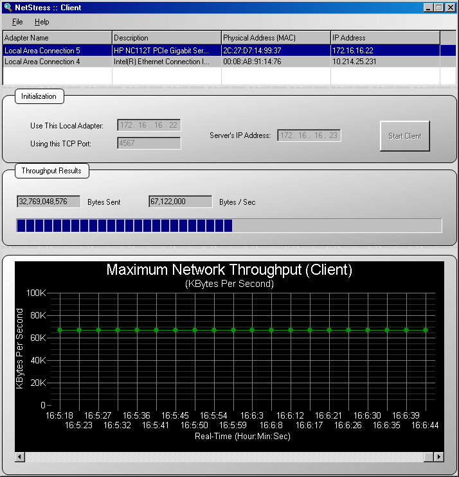Click the IP Address column header
This screenshot has height=477, width=459.
pyautogui.click(x=385, y=38)
